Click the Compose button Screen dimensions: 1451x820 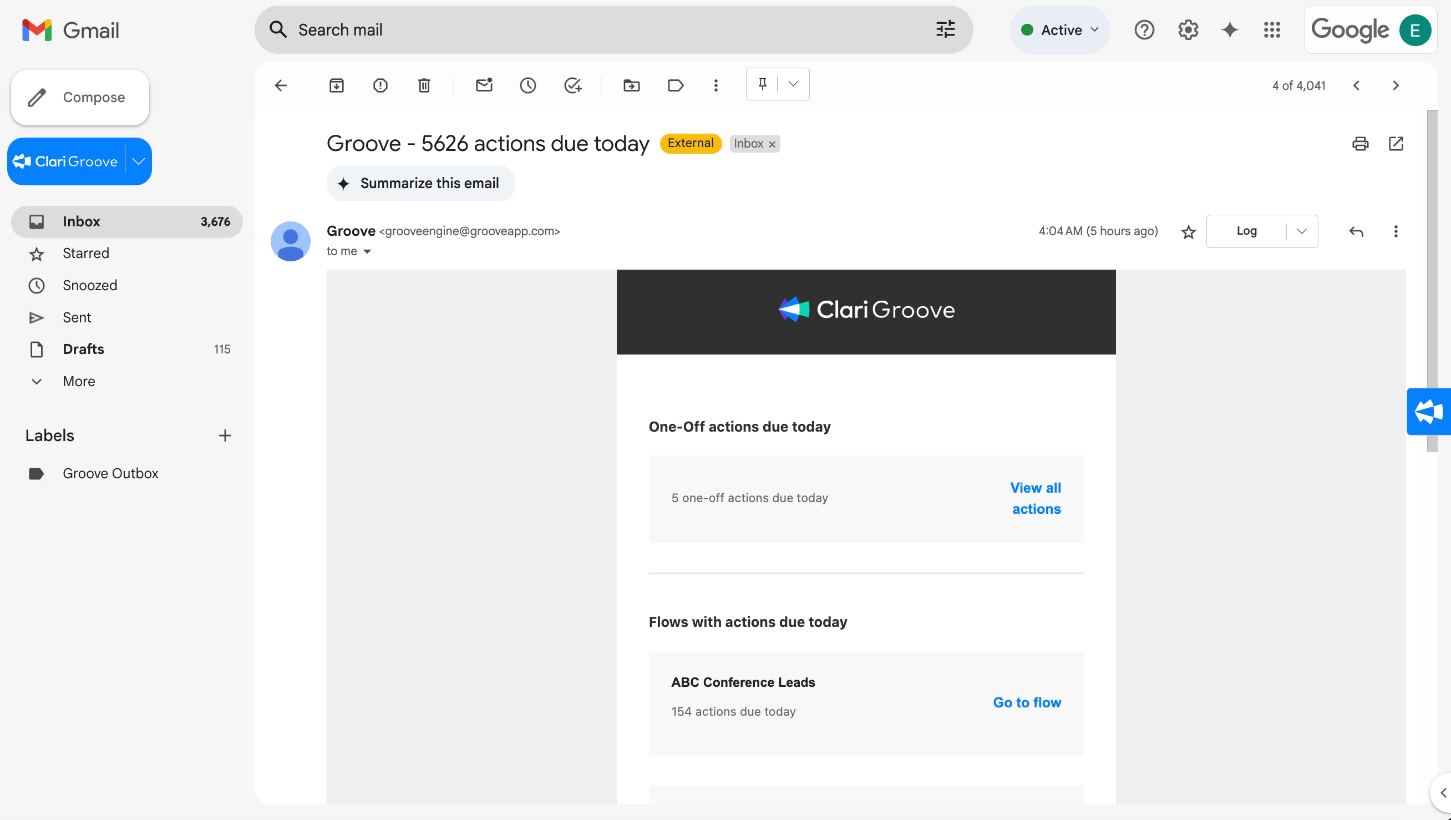pyautogui.click(x=80, y=98)
